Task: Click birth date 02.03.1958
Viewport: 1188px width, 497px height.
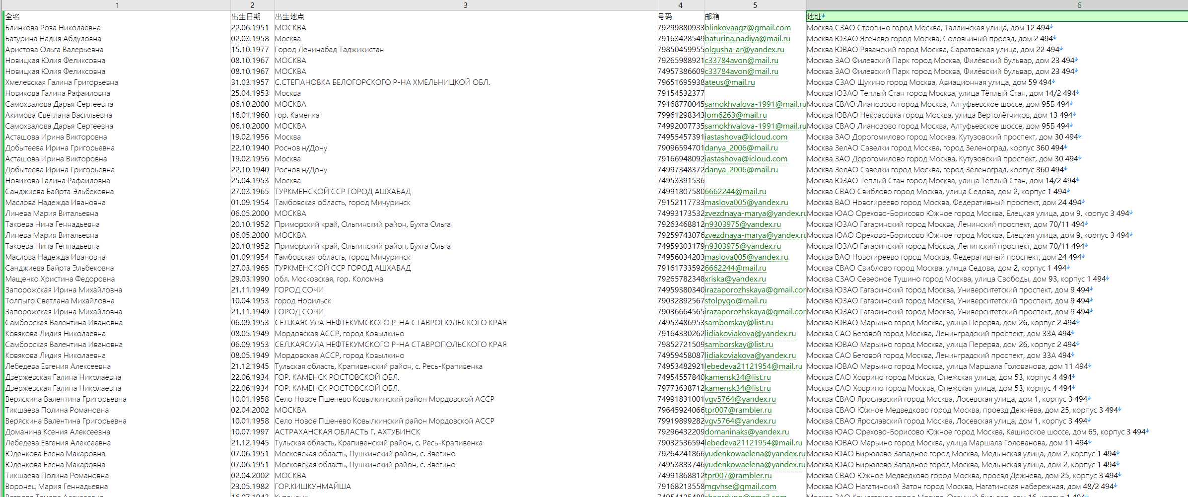Action: click(x=250, y=39)
